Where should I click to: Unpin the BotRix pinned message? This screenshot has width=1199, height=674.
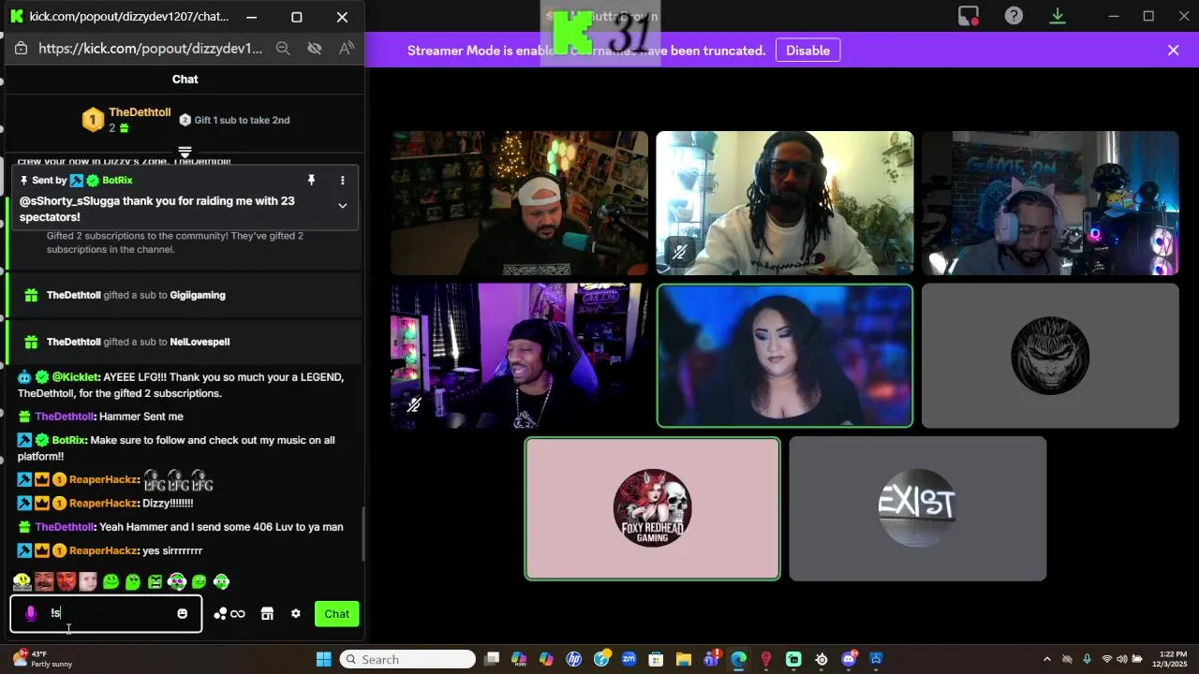[x=311, y=180]
